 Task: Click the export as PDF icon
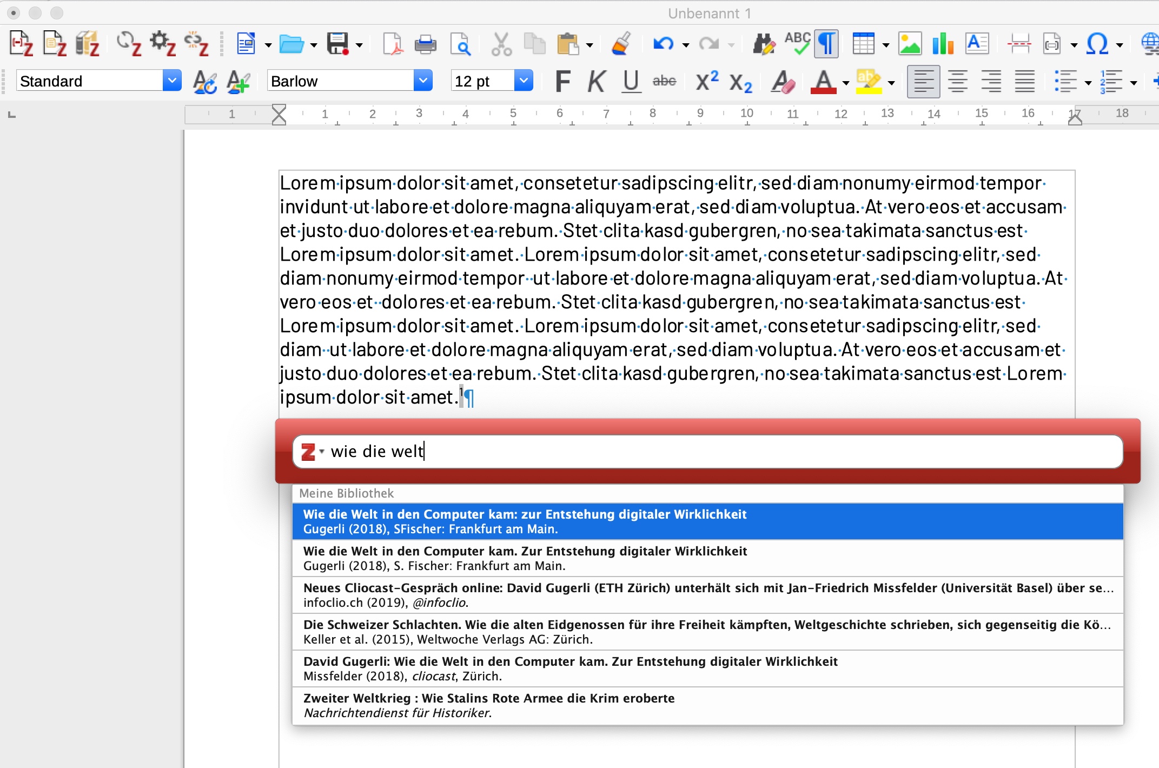(392, 44)
